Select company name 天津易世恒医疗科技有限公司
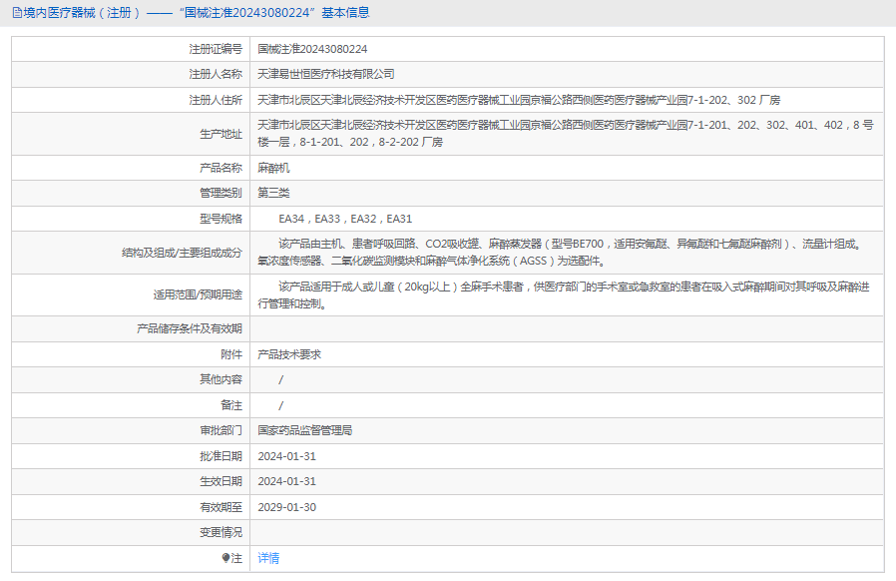 tap(325, 74)
